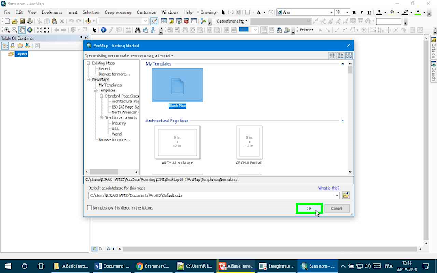Open the Customize menu

tap(146, 12)
